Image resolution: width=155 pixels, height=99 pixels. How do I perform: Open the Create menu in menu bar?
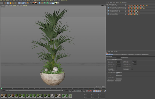pyautogui.click(x=4, y=1)
